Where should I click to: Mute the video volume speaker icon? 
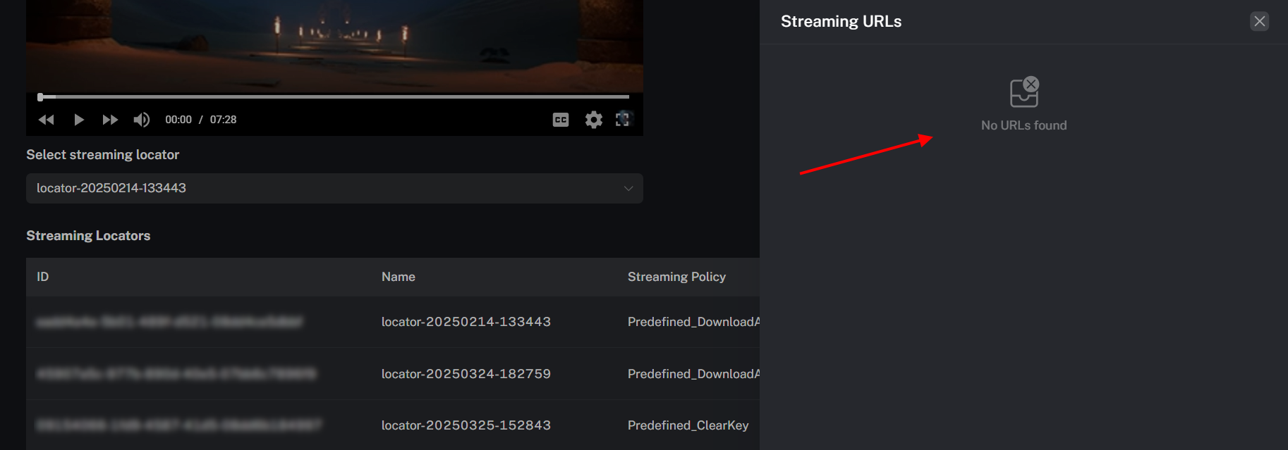142,120
